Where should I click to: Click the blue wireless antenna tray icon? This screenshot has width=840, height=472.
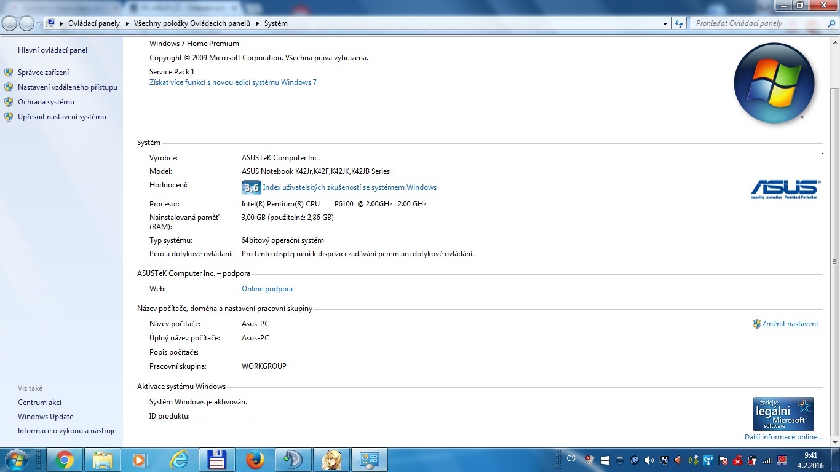coord(708,460)
